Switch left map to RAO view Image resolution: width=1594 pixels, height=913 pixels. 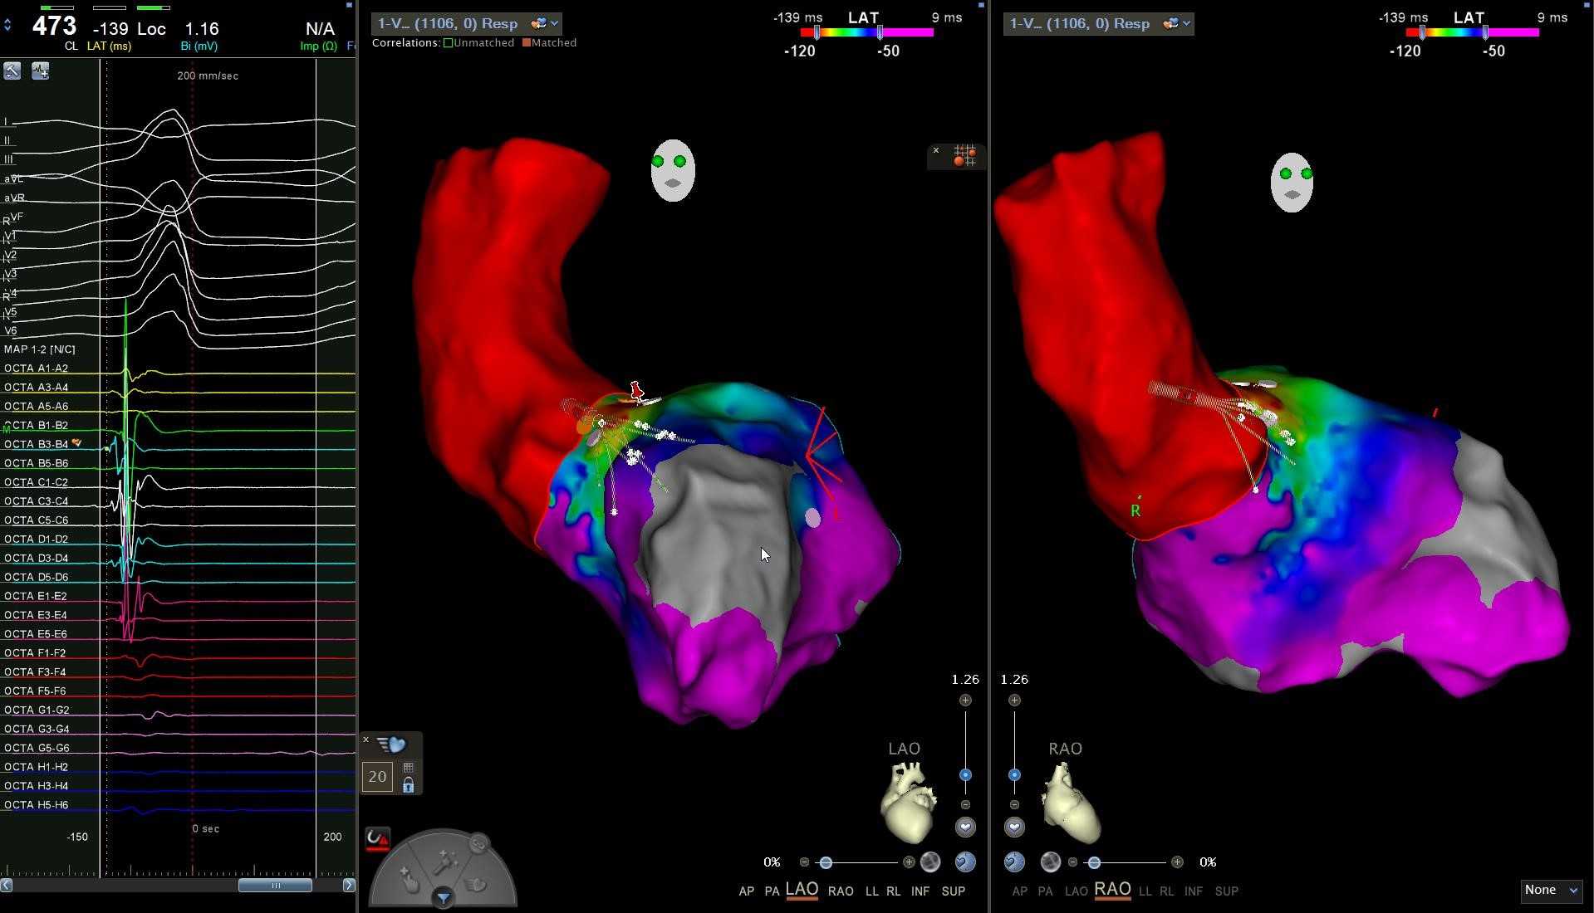point(841,891)
